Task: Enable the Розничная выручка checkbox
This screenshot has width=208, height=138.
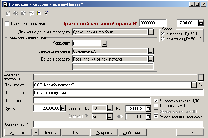Action: pos(7,24)
